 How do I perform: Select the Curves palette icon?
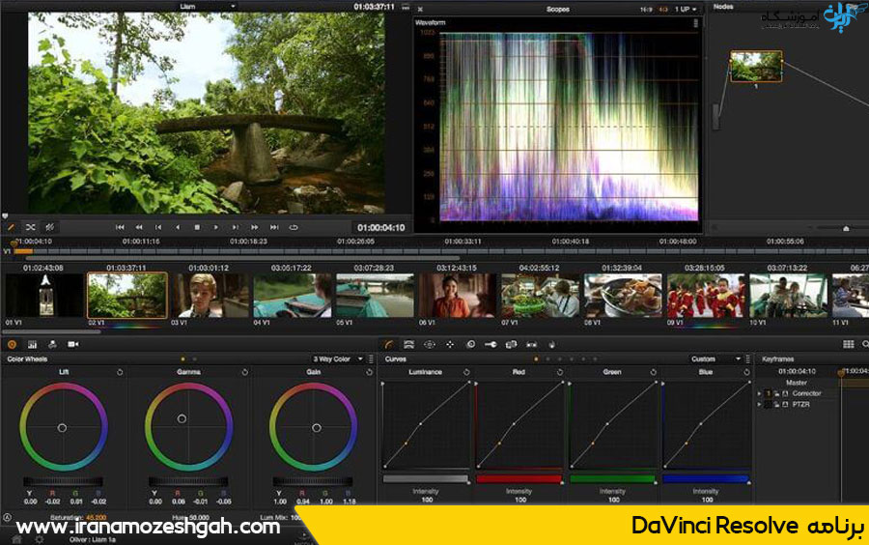pos(388,344)
